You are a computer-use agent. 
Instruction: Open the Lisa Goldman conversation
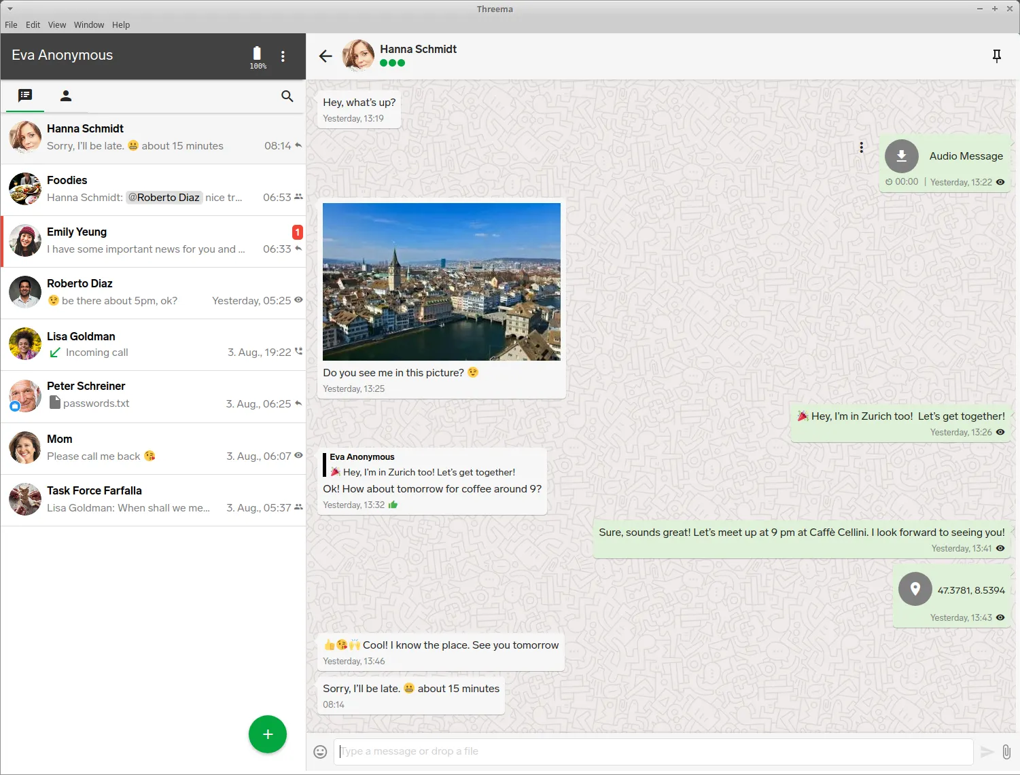point(154,344)
